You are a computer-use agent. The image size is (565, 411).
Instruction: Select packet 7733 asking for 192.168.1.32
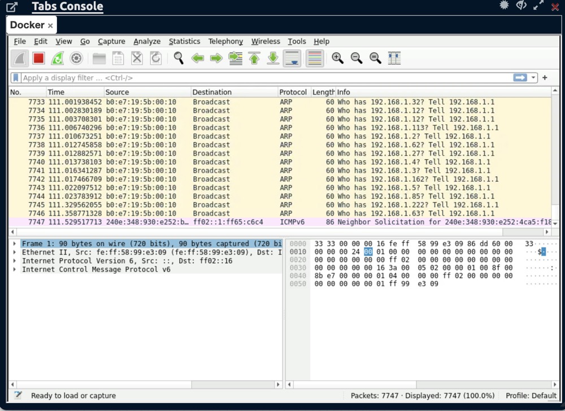click(280, 102)
